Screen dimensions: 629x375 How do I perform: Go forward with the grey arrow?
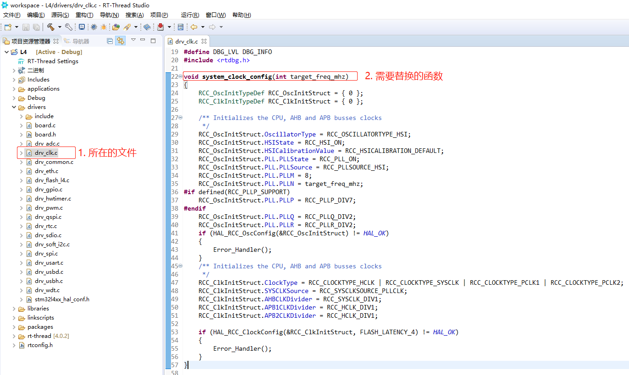tap(212, 27)
